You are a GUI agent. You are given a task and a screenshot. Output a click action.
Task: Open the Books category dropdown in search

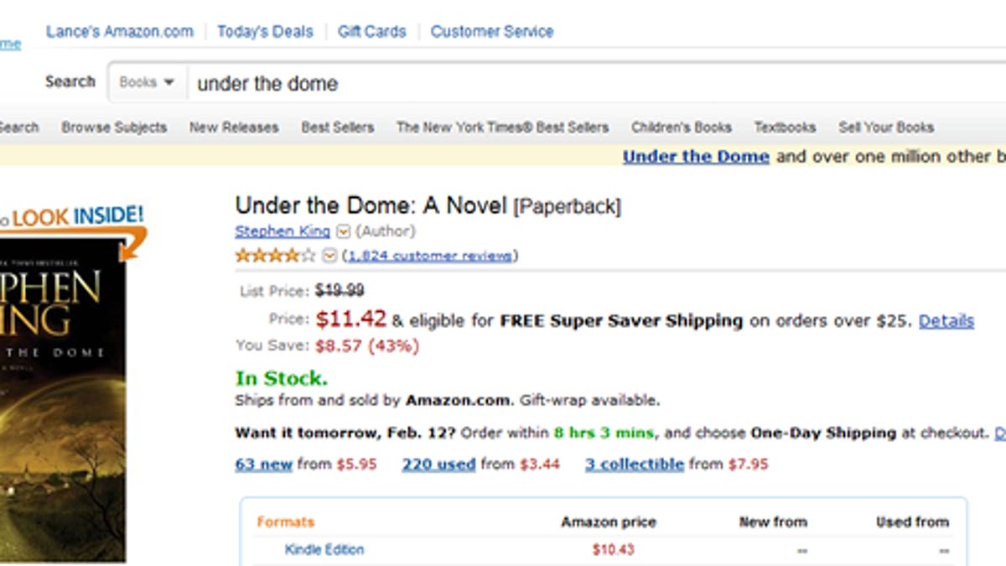pos(146,82)
